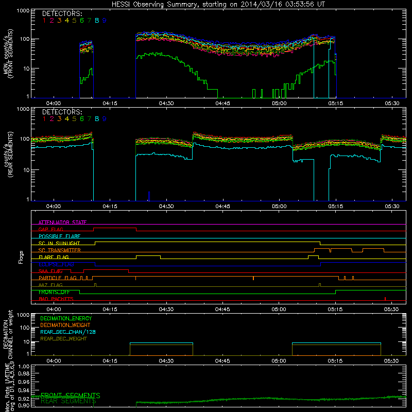Click the DECIMATION_ENERGY legend entry

tap(66, 318)
